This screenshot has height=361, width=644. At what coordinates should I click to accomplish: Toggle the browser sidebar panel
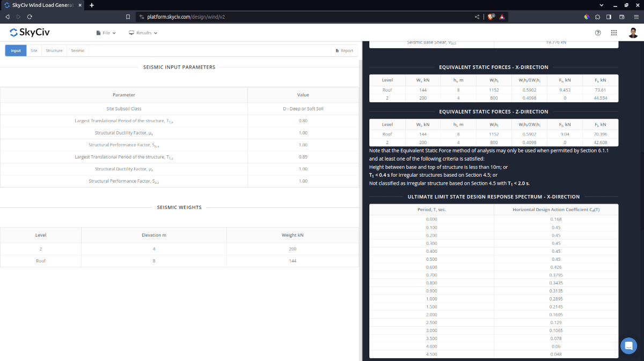tap(609, 17)
